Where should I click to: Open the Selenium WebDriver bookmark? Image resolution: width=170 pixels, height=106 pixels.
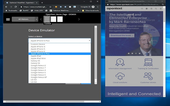59,11
